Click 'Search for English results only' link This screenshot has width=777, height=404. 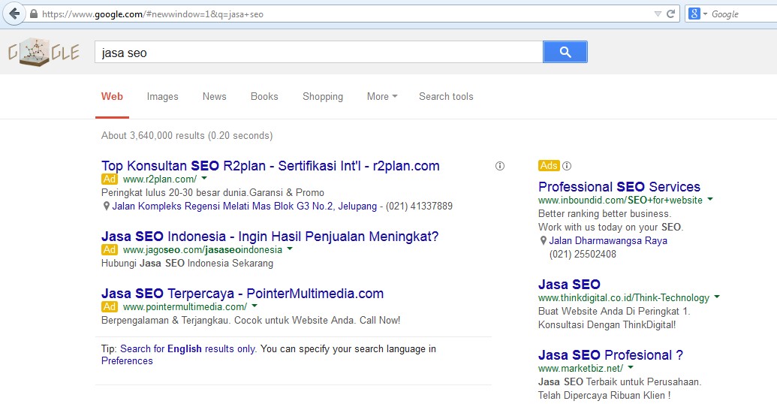(188, 349)
